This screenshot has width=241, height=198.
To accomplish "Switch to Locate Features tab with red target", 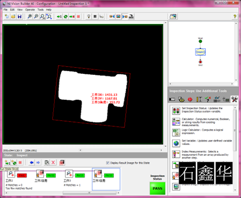I will click(x=190, y=99).
